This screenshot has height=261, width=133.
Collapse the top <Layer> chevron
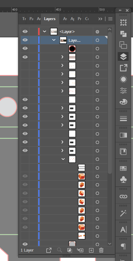click(x=44, y=31)
